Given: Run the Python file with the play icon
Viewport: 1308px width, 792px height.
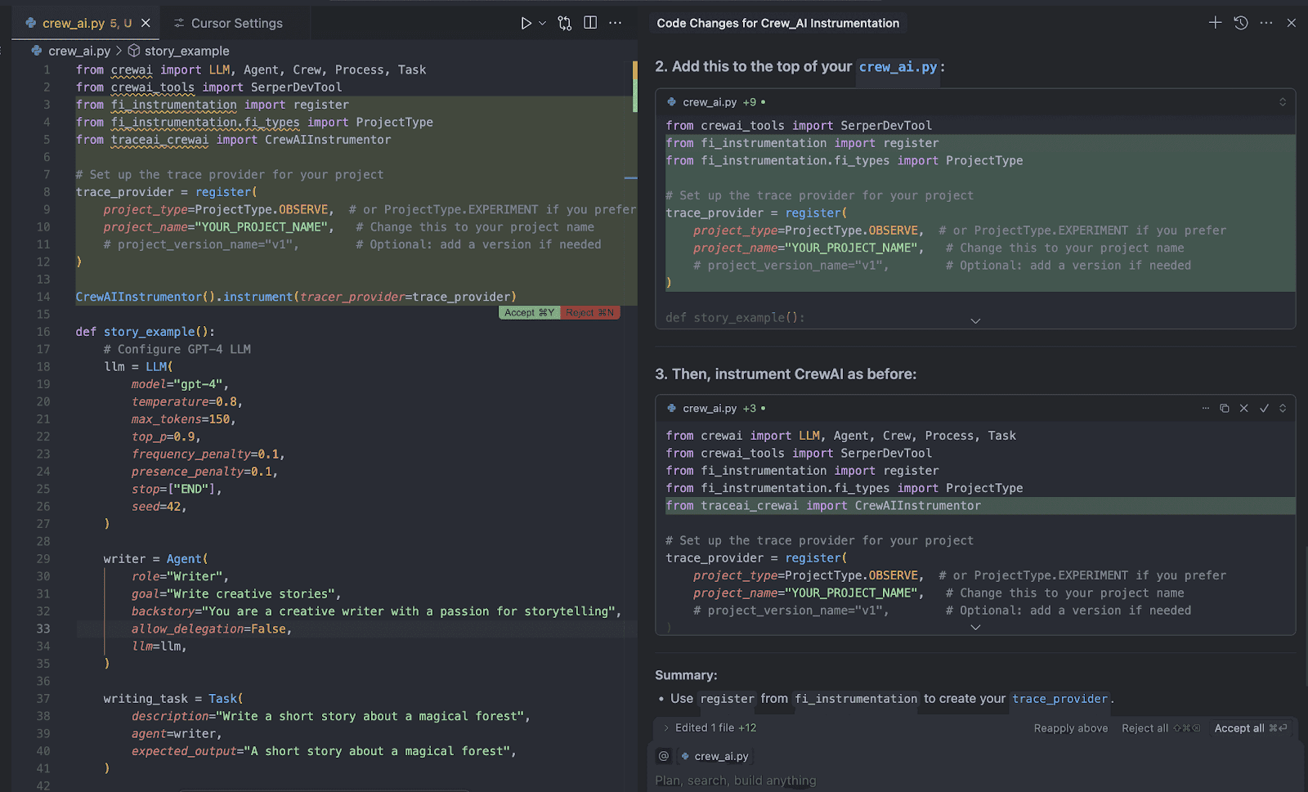Looking at the screenshot, I should click(x=526, y=23).
